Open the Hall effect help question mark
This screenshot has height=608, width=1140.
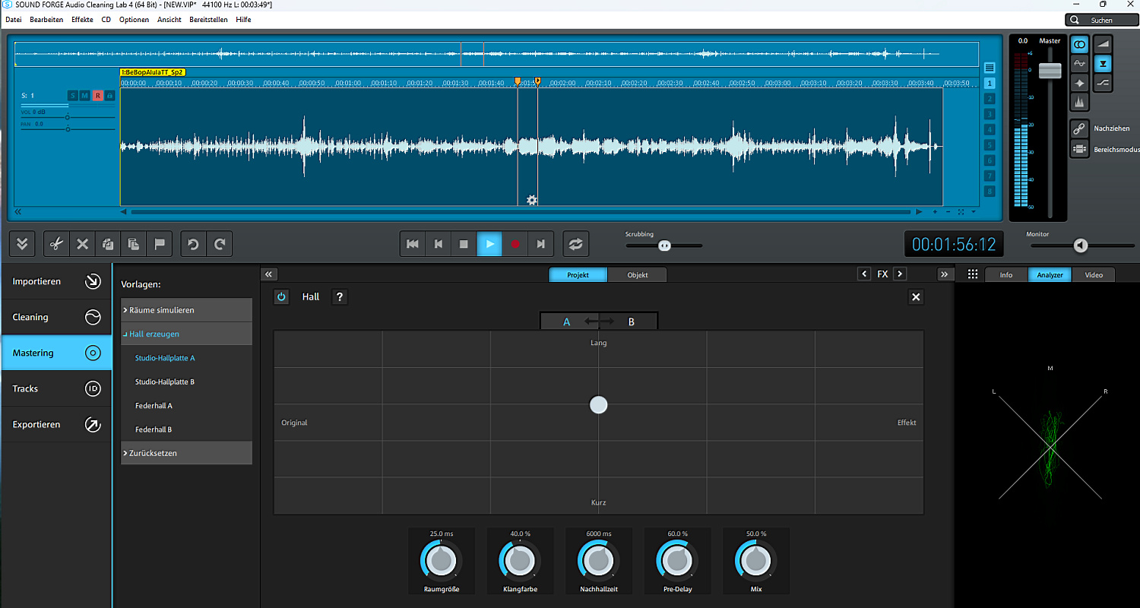click(340, 297)
